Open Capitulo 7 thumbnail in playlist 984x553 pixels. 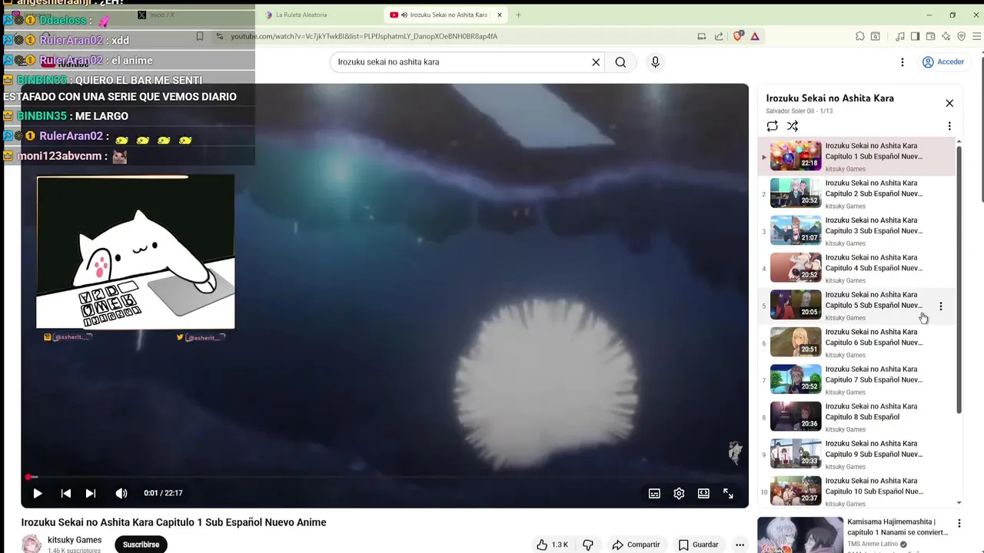796,379
